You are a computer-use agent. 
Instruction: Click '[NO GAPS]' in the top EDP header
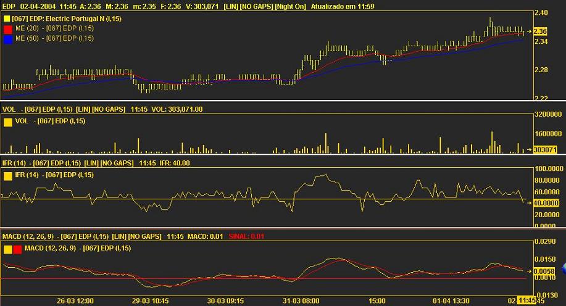tap(258, 7)
